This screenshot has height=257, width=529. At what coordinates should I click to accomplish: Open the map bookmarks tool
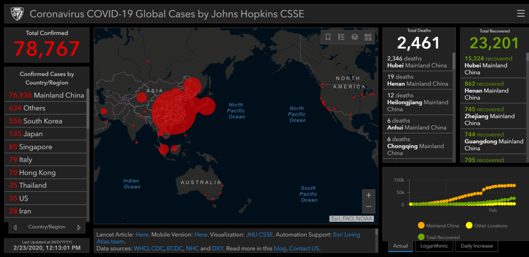[x=327, y=37]
